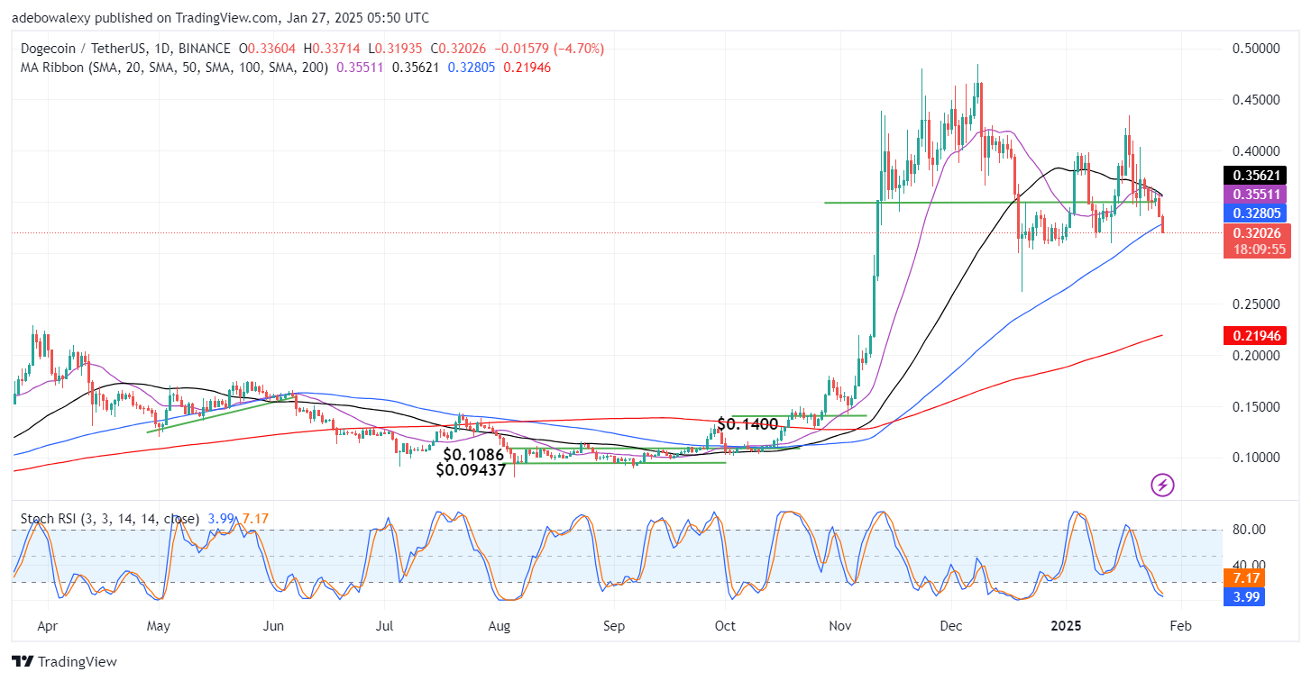Click the −0.01579 (−4.70%) change value
Viewport: 1311px width, 681px height.
(x=548, y=48)
